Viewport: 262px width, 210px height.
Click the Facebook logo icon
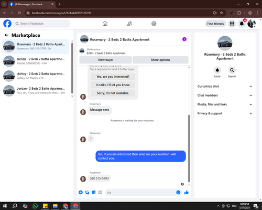coord(7,24)
